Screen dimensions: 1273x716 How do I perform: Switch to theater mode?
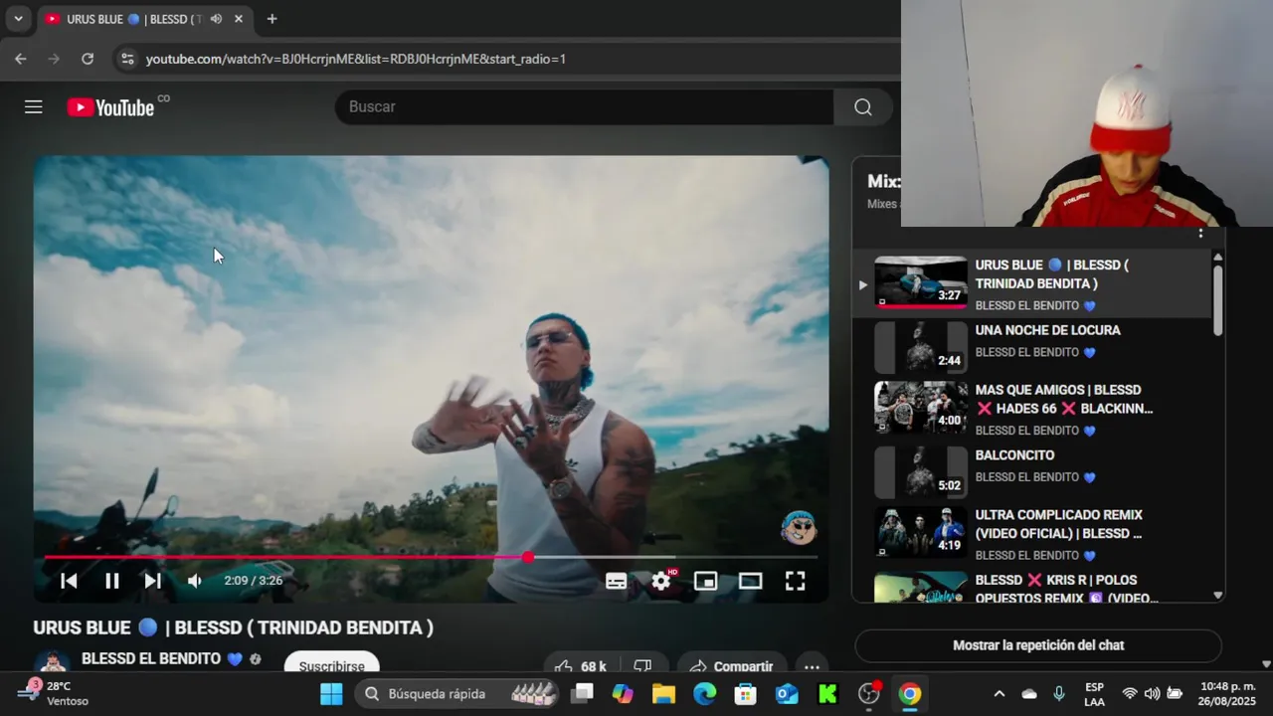click(x=751, y=581)
